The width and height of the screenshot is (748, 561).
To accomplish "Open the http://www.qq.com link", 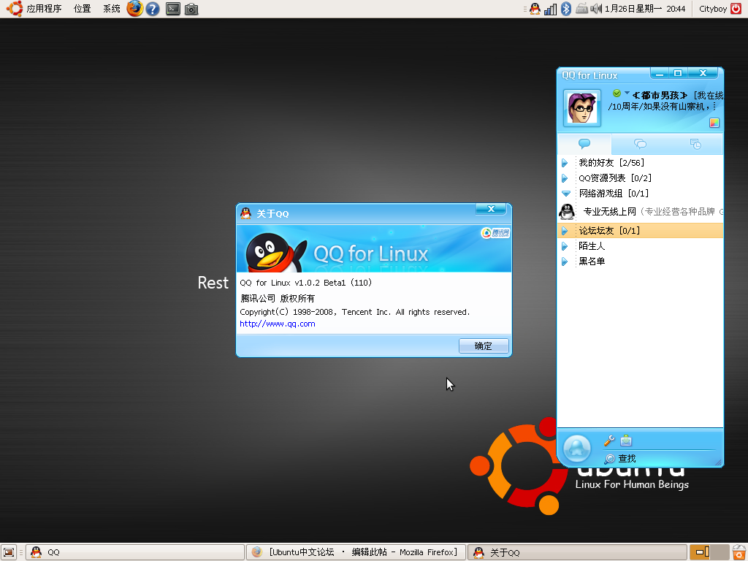I will click(277, 324).
